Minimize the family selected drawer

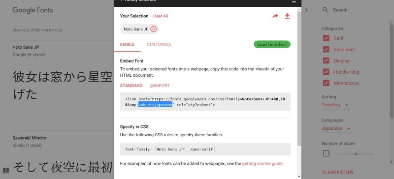click(294, 1)
